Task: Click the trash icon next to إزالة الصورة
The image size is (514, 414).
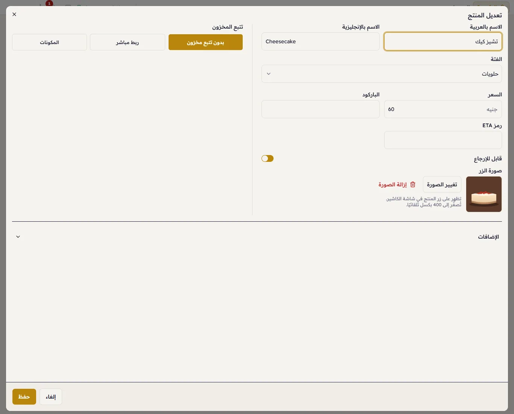Action: click(x=413, y=184)
